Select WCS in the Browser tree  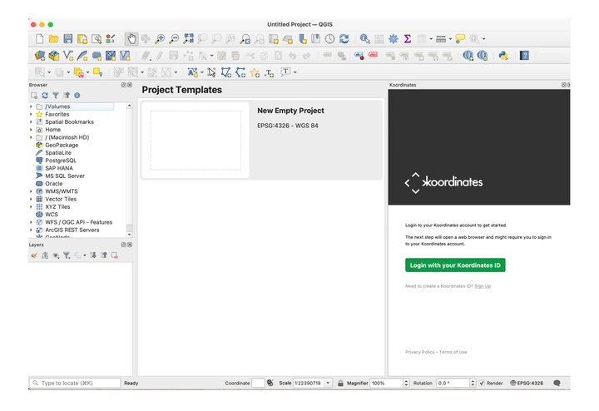(x=52, y=215)
